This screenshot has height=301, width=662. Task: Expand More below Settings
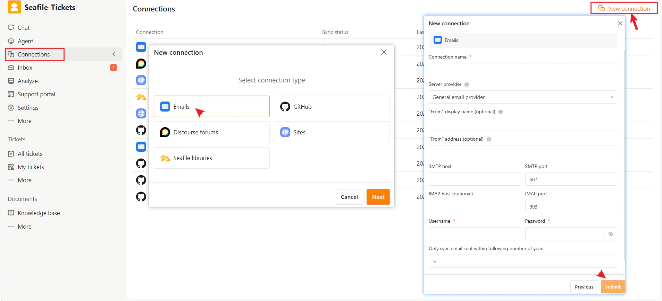pos(25,121)
